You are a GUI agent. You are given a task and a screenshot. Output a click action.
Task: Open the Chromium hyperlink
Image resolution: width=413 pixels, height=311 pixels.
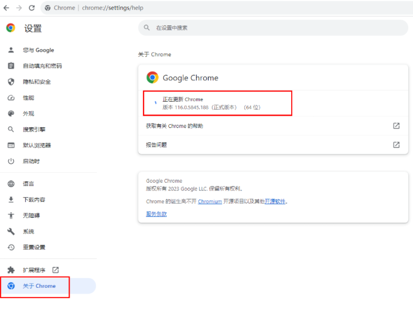click(210, 202)
